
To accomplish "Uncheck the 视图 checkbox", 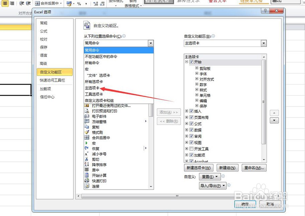I will point(191,142).
